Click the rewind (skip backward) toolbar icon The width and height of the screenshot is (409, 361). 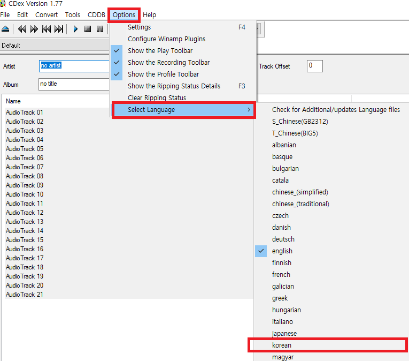22,29
